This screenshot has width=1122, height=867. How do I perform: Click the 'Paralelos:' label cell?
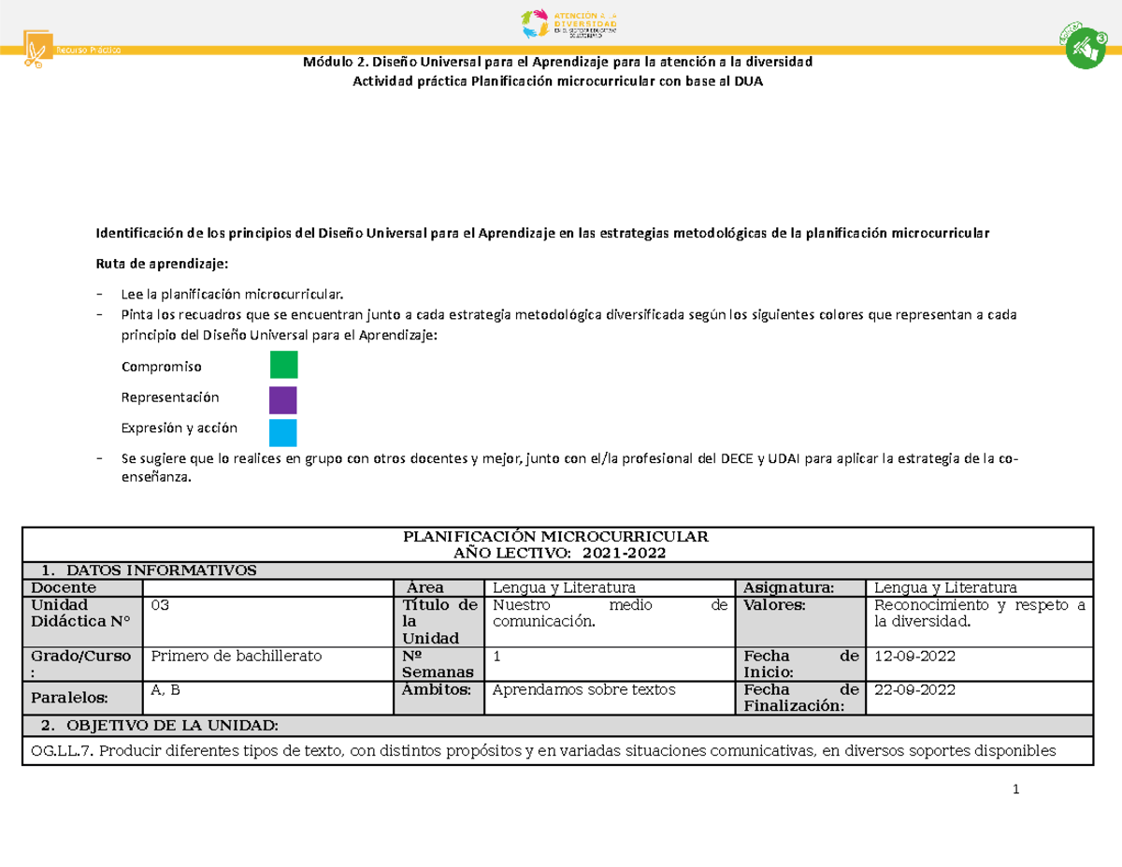[x=82, y=699]
